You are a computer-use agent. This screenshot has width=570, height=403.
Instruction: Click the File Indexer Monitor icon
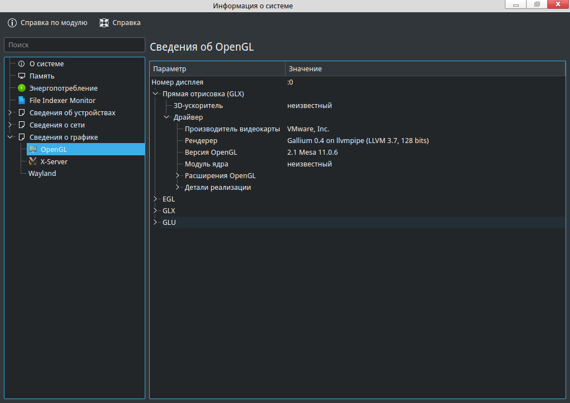pyautogui.click(x=22, y=101)
